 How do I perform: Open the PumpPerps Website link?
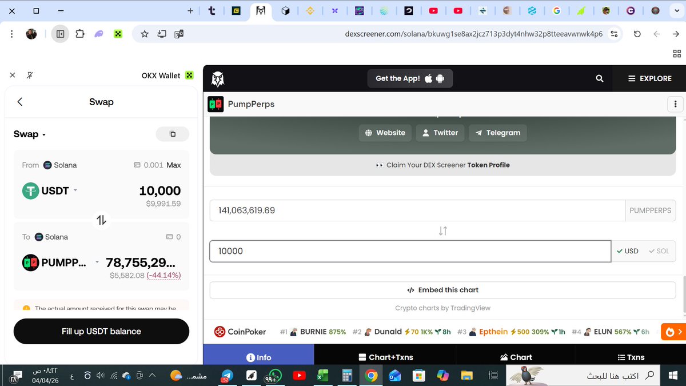(385, 133)
